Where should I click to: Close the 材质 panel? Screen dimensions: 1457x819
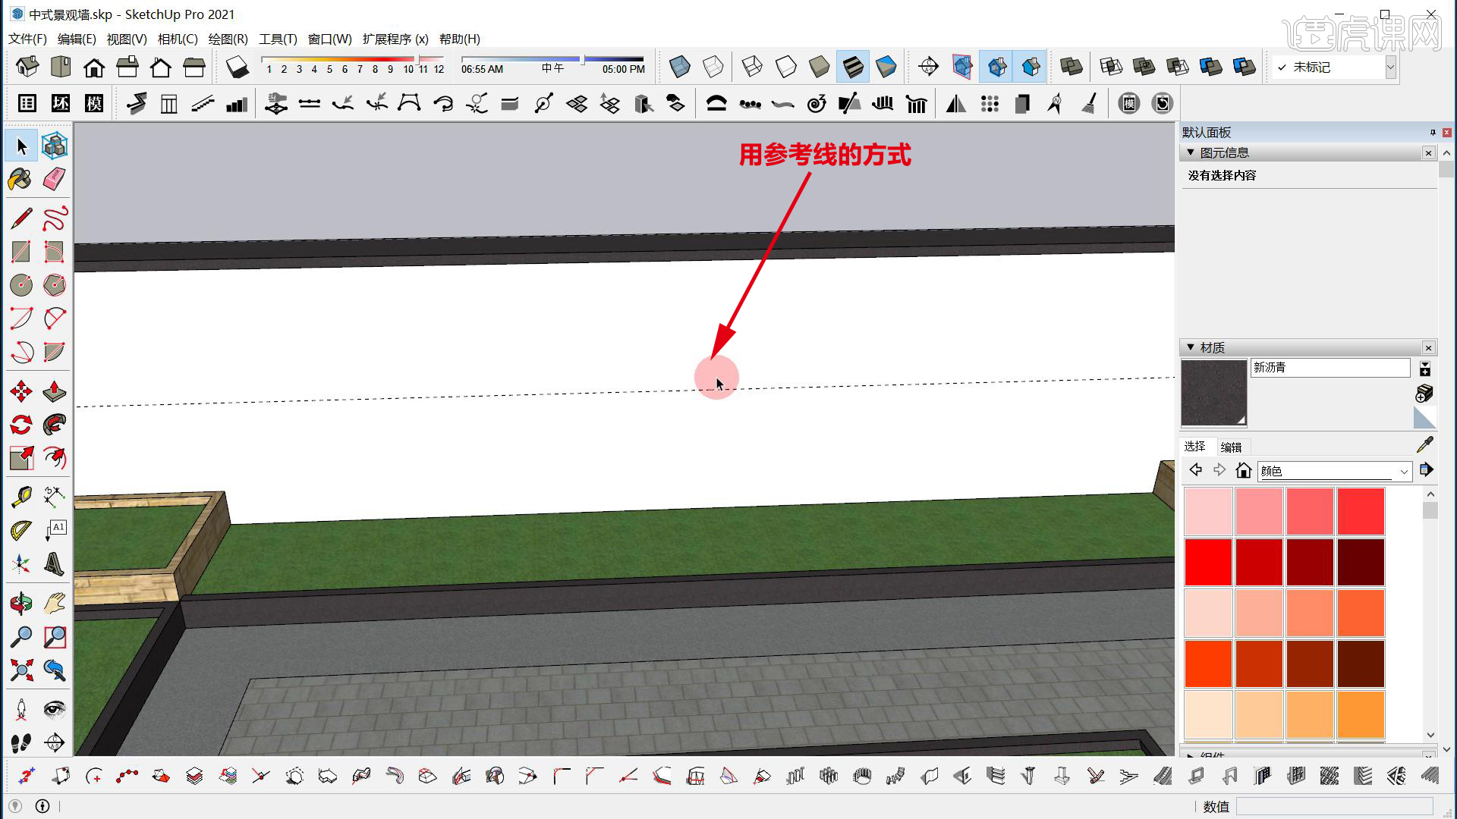[1429, 348]
